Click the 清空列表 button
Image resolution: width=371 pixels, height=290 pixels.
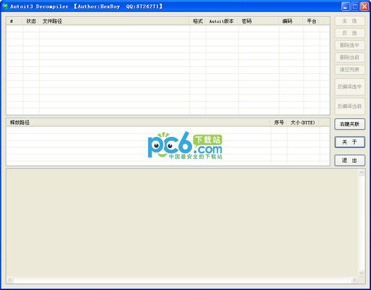pos(350,69)
